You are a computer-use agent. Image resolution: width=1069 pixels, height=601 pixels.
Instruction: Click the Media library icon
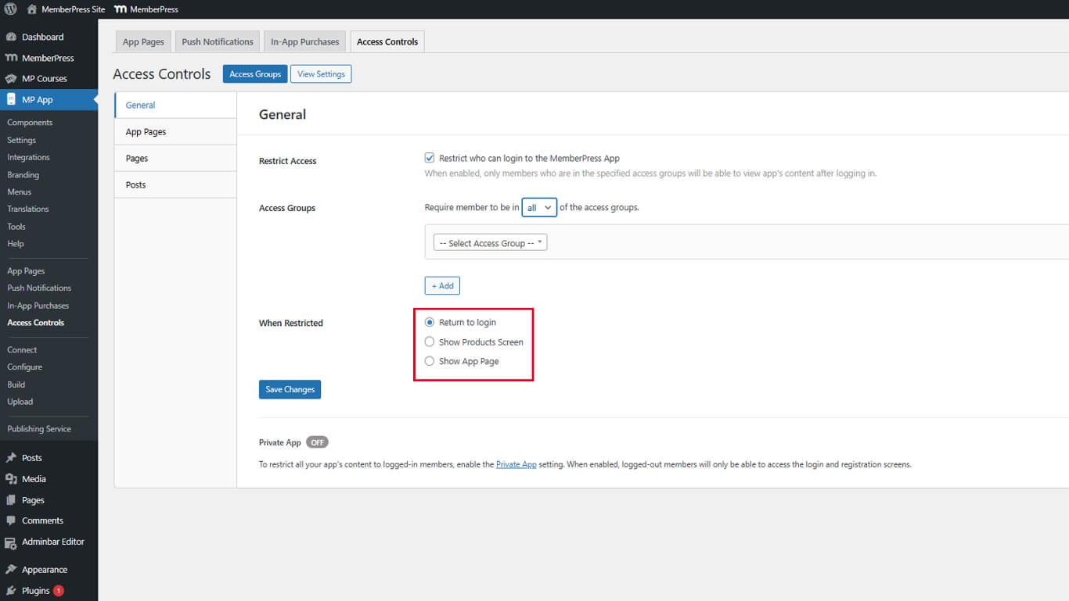coord(11,479)
